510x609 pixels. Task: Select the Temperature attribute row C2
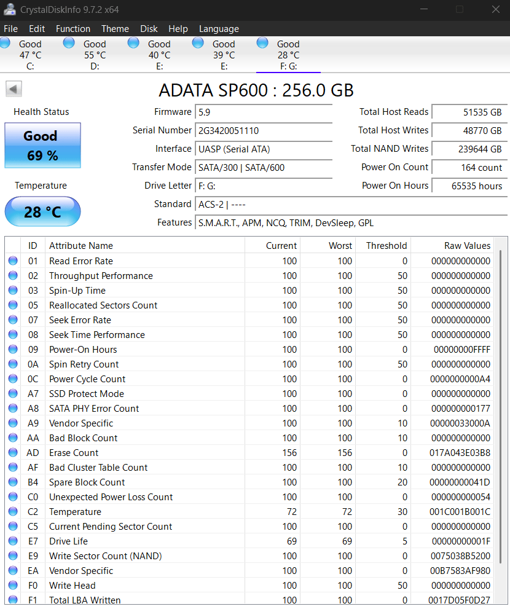[249, 511]
